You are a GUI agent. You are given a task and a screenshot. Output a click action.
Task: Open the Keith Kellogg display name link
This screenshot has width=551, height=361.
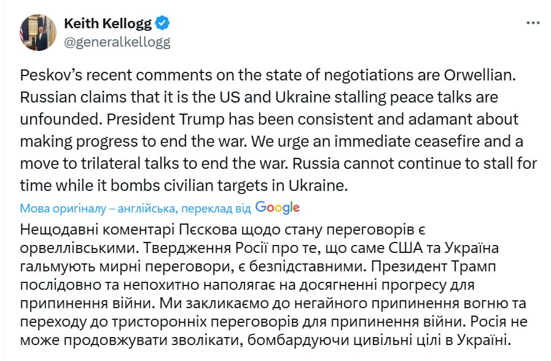[107, 24]
